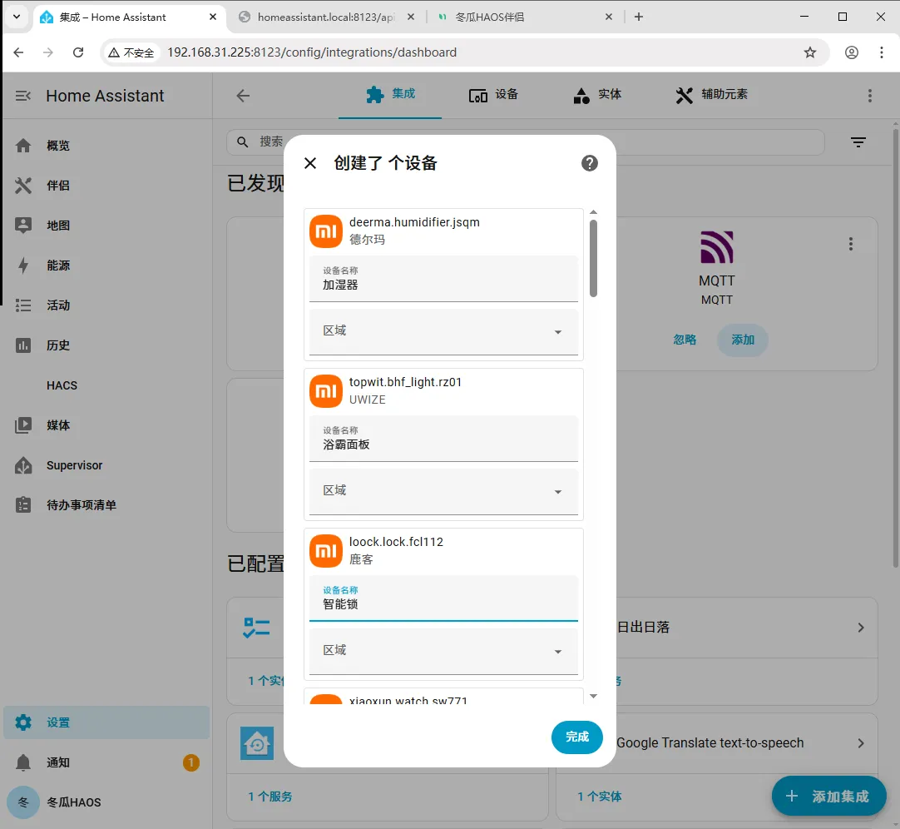Click the dialog scroll down arrow
The height and width of the screenshot is (829, 900).
(x=594, y=696)
